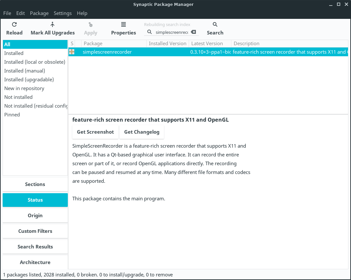The height and width of the screenshot is (280, 351).
Task: Select the Not installed status filter
Action: tap(18, 97)
